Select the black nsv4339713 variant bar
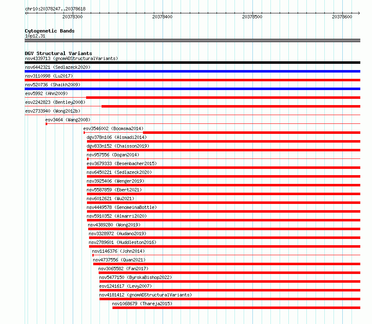The image size is (372, 324). [192, 63]
